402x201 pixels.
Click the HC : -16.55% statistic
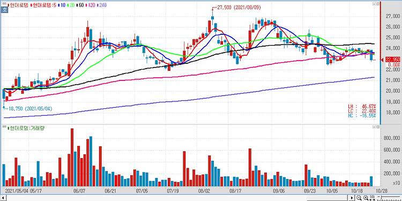pos(362,115)
